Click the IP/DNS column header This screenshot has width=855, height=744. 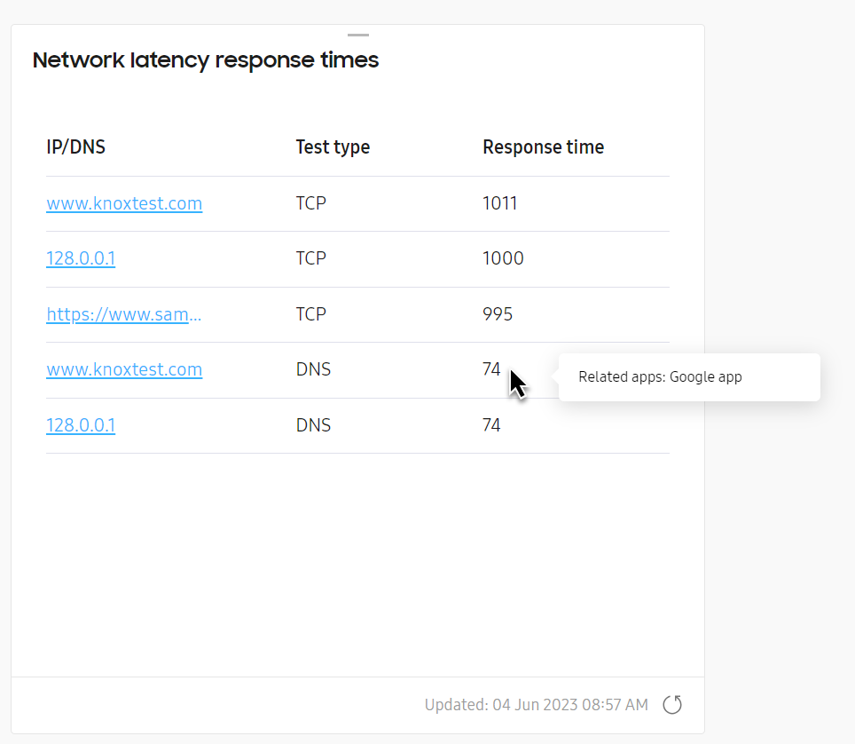(75, 146)
